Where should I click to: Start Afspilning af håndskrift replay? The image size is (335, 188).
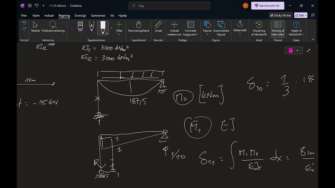[259, 28]
